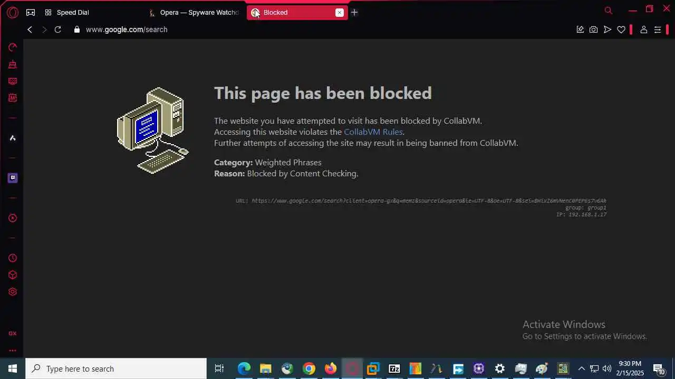Show hidden system tray icons chevron
The height and width of the screenshot is (379, 675).
click(x=581, y=368)
